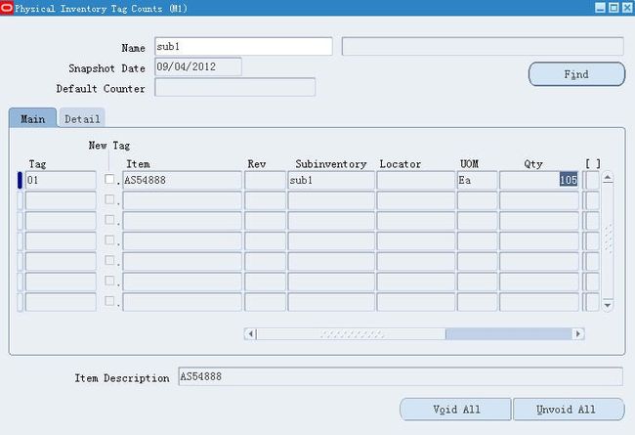Toggle New Tag checkbox in sixth row
The width and height of the screenshot is (635, 435).
109,281
